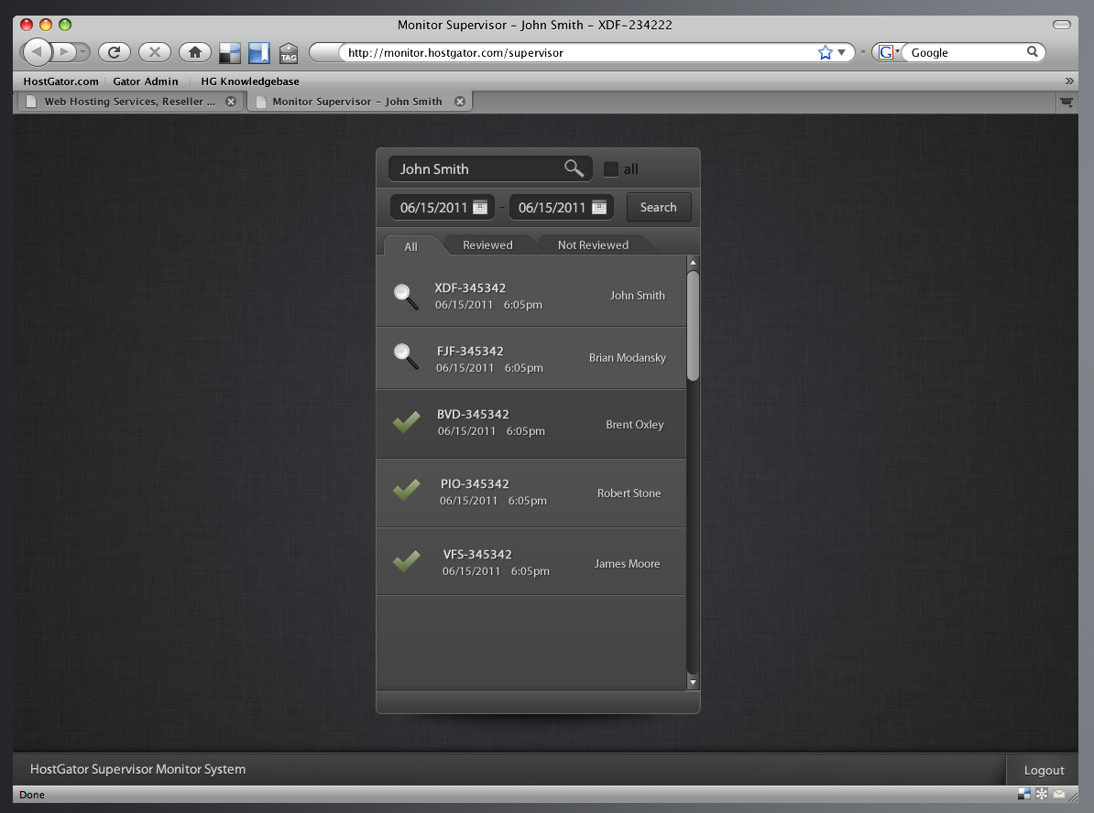The width and height of the screenshot is (1094, 813).
Task: Click the review magnifier for FJF-345342
Action: [406, 356]
